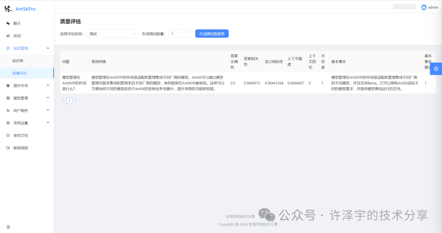Click the 许泽宇的技术分享 footer link
Screen dimensions: 442x233
241,217
